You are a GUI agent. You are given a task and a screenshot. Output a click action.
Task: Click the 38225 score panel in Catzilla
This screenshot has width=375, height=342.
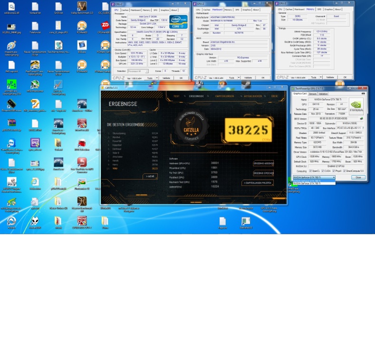[248, 130]
